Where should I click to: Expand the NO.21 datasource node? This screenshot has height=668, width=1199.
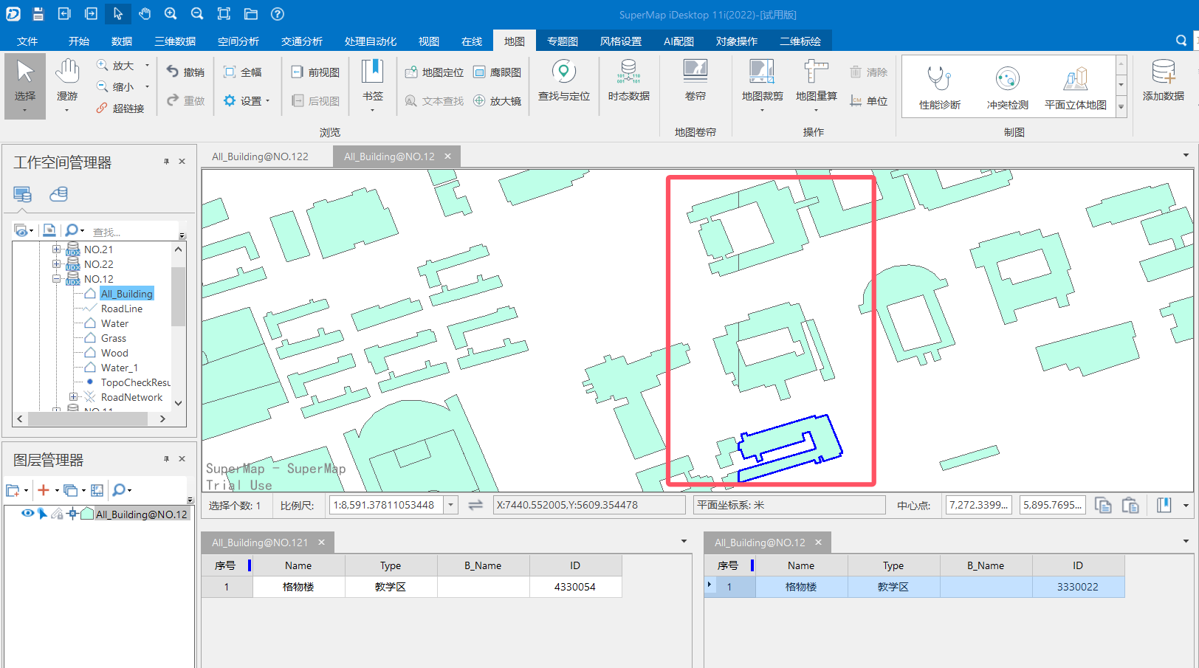56,249
